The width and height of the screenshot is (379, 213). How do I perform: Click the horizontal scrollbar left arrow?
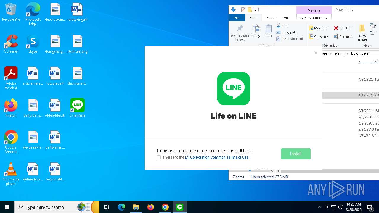[x=278, y=171]
